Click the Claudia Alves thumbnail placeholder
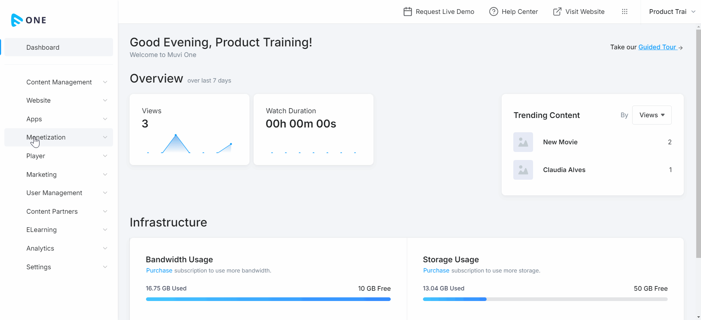 coord(523,170)
